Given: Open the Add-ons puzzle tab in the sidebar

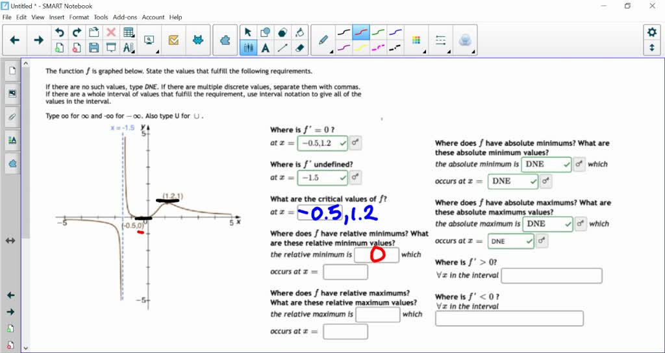Looking at the screenshot, I should tap(12, 163).
